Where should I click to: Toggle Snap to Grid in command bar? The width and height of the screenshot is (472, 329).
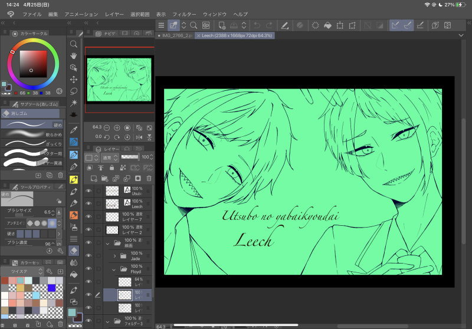pos(420,25)
